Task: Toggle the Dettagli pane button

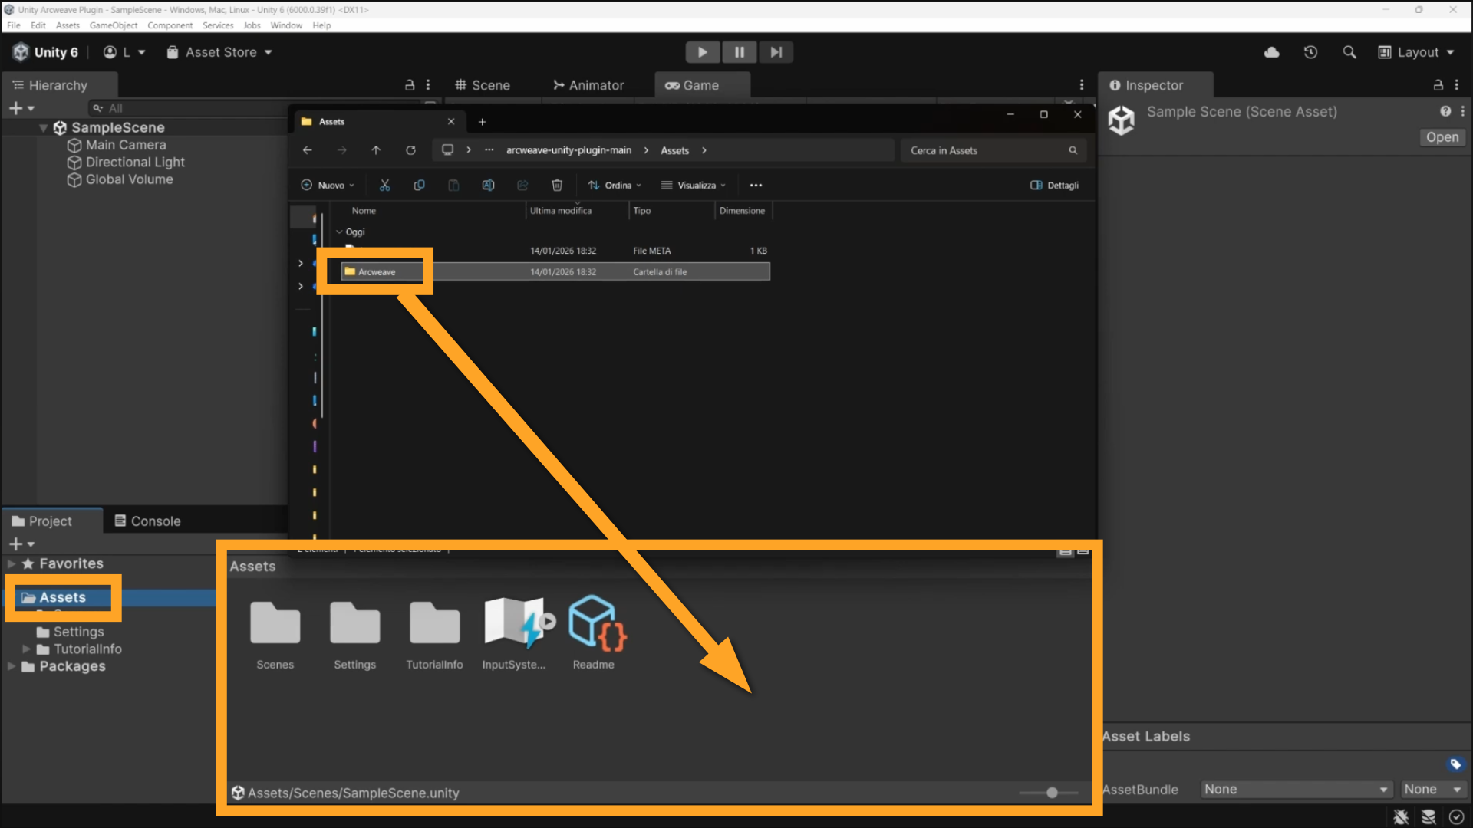Action: pyautogui.click(x=1054, y=185)
